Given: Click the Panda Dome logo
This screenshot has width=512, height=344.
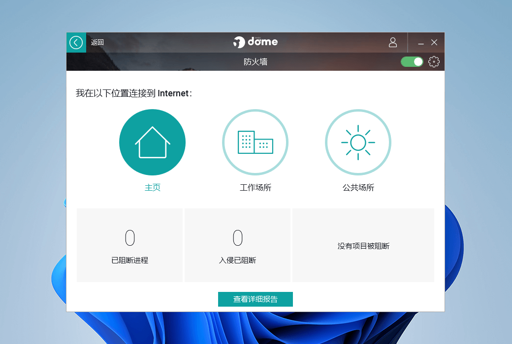Looking at the screenshot, I should [256, 42].
